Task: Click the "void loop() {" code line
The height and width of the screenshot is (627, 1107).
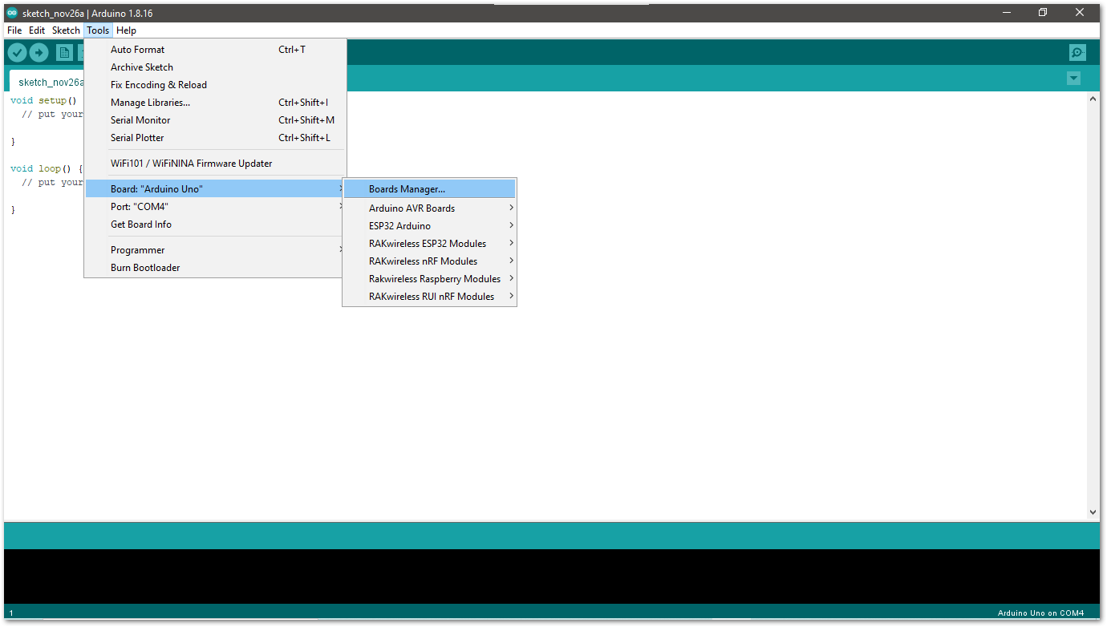Action: coord(47,169)
